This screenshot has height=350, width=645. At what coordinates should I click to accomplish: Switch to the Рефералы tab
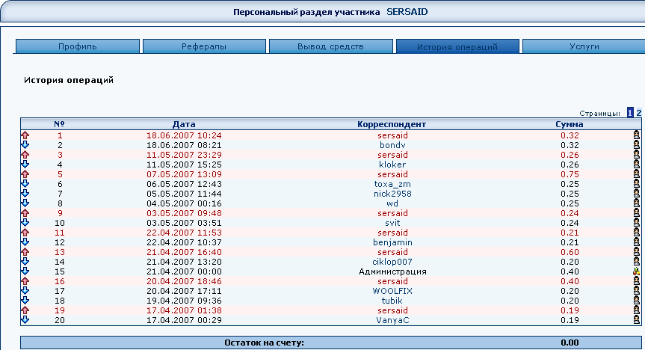(204, 46)
